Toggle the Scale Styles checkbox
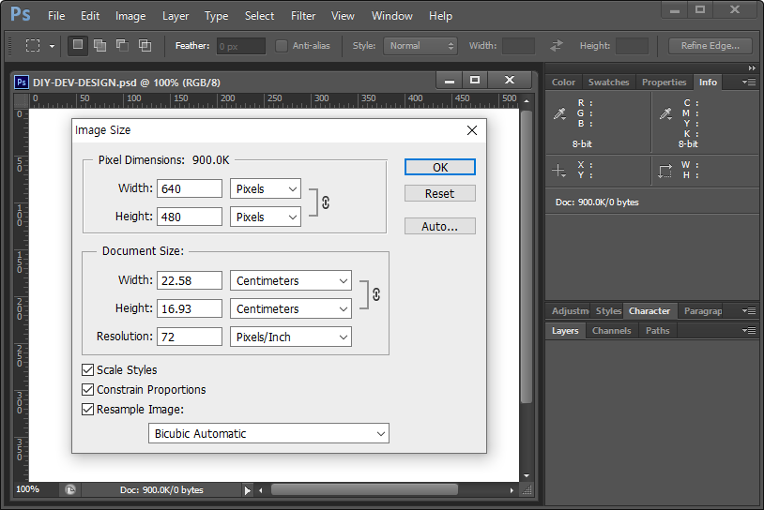 coord(87,370)
